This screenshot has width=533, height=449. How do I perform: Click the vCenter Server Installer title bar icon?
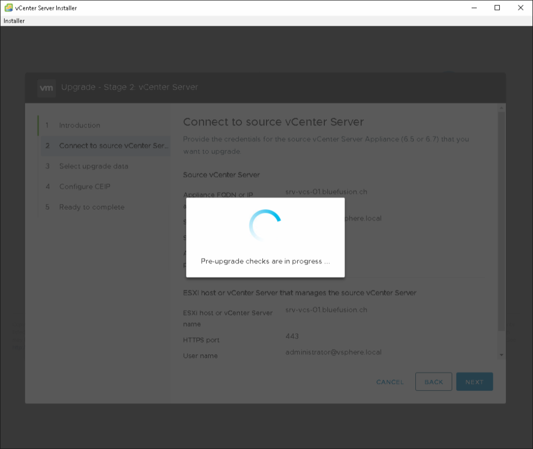tap(8, 8)
